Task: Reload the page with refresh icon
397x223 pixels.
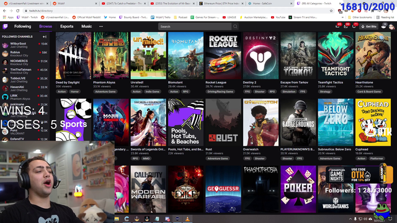Action: point(18,11)
